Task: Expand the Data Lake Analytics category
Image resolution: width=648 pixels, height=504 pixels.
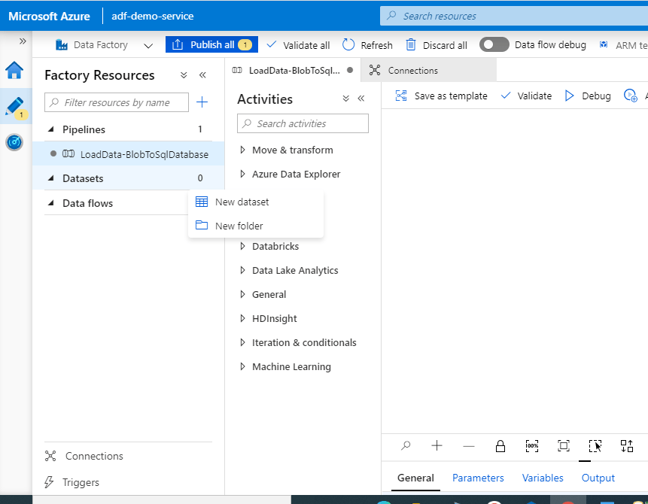Action: coord(242,270)
